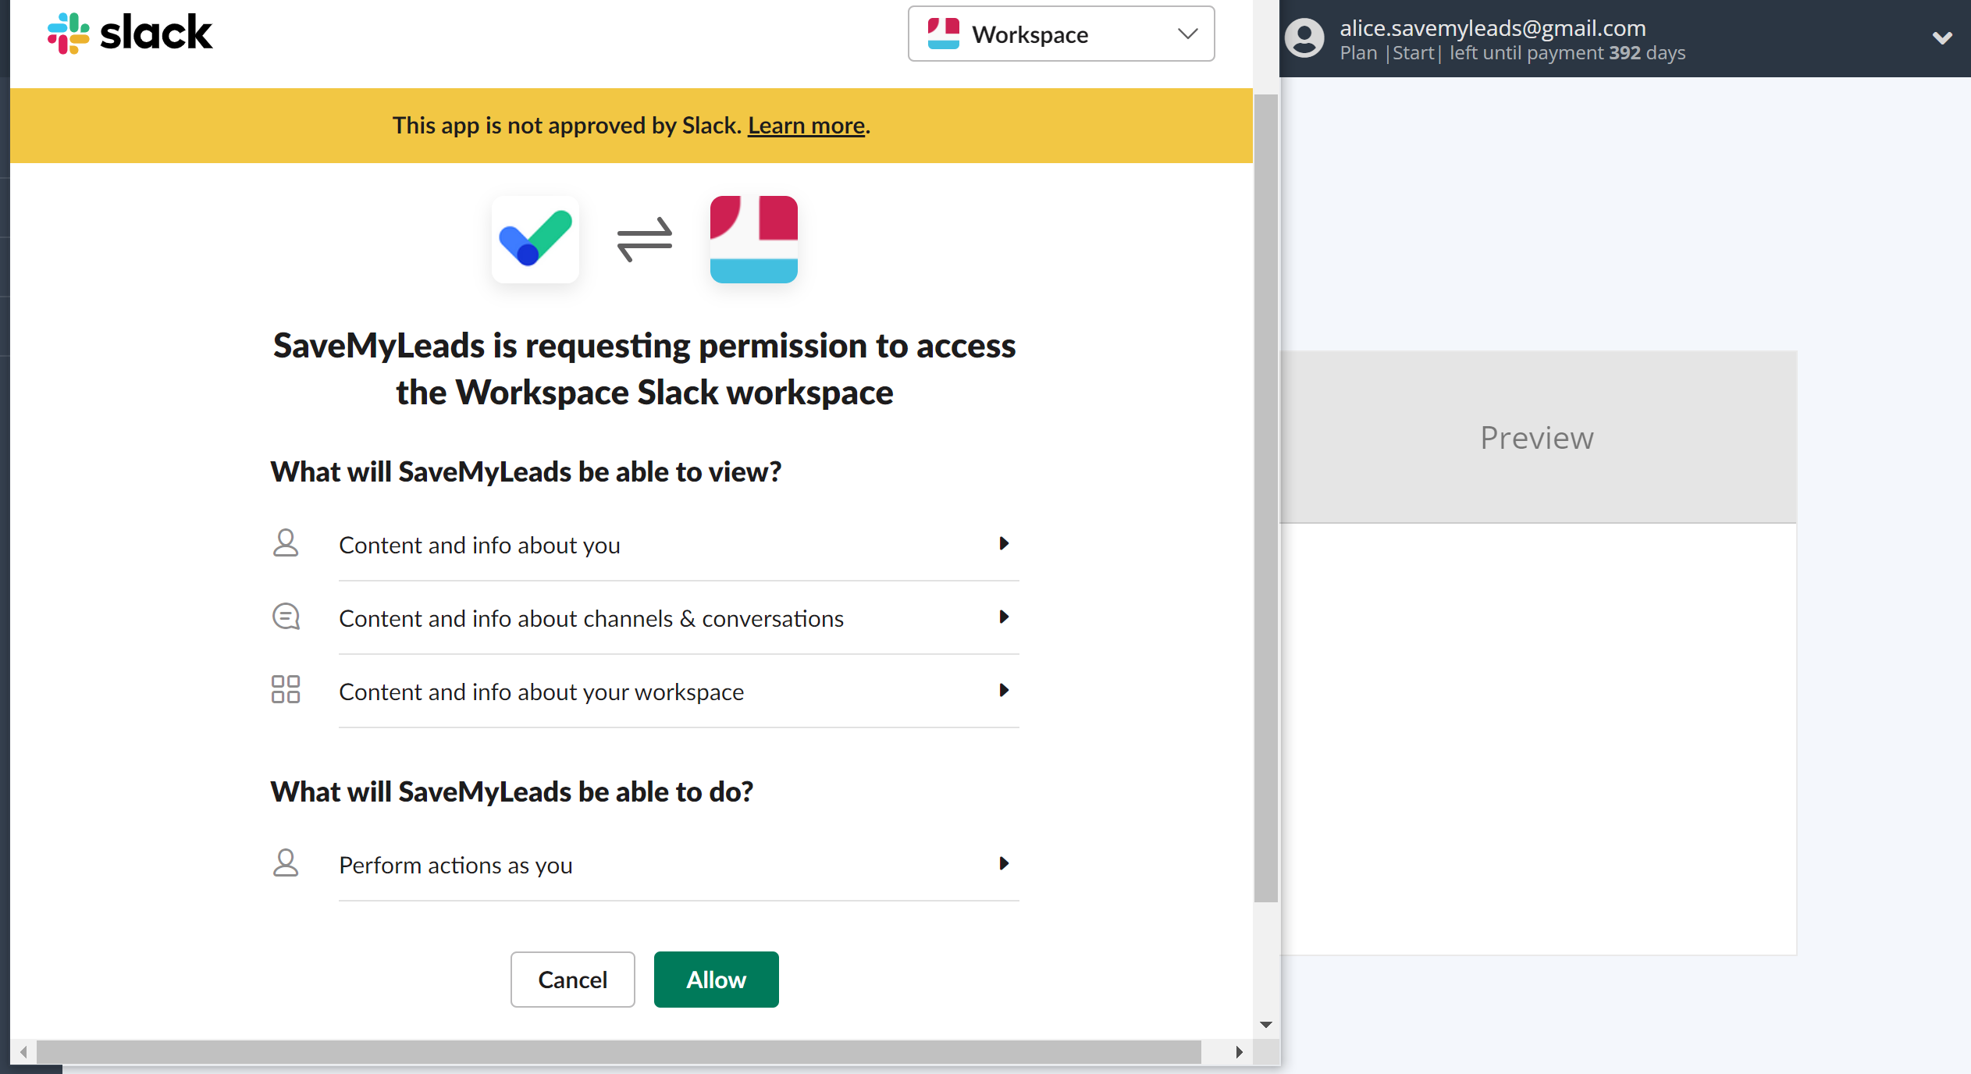Click the person icon beside info about you
The image size is (1971, 1074).
286,542
